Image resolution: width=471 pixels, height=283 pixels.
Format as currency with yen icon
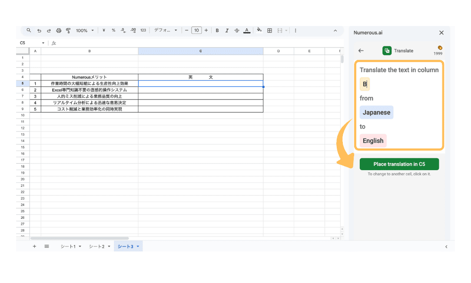(x=104, y=30)
